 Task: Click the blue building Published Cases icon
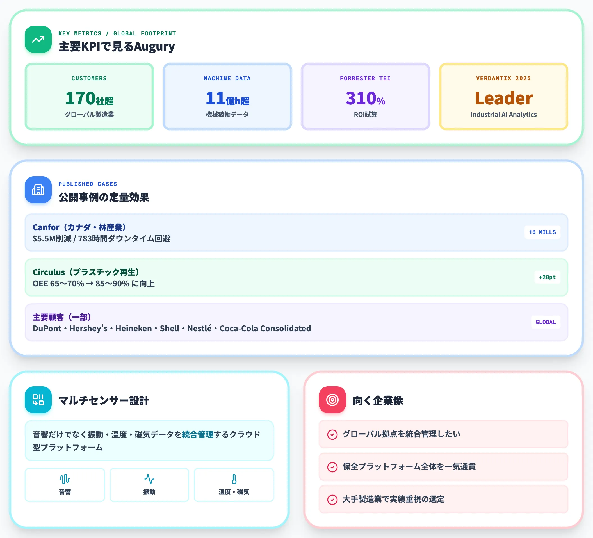click(38, 190)
